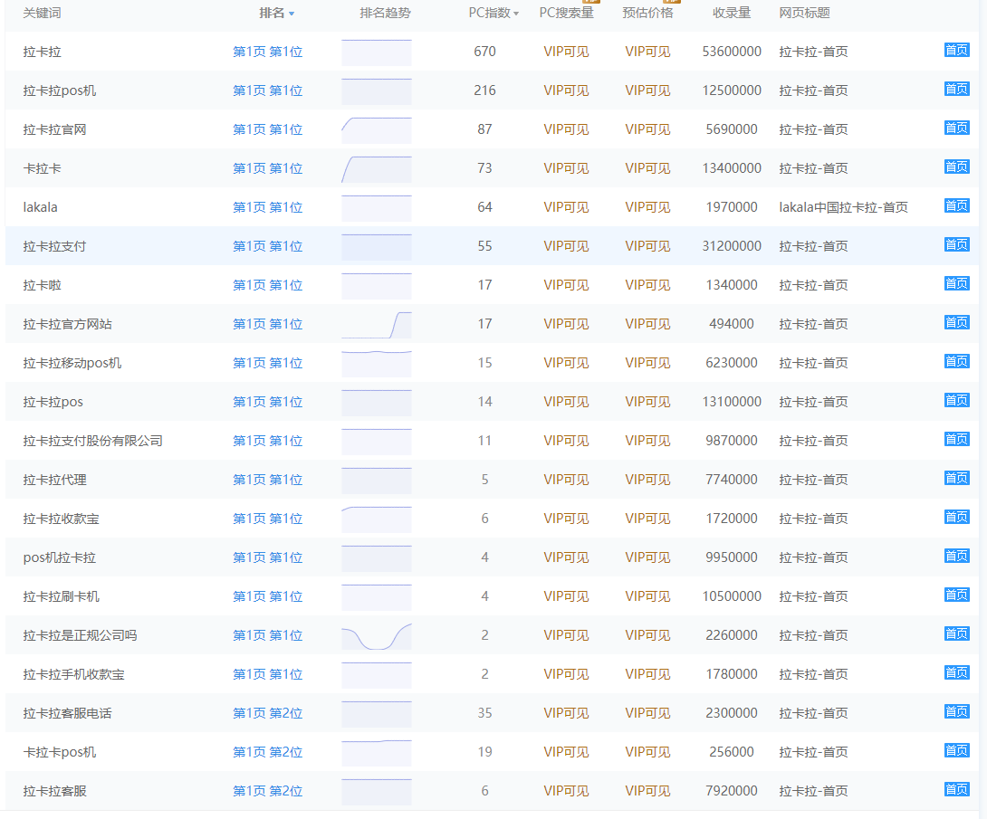Click 首页 badge in pos机拉卡拉 row
Image resolution: width=987 pixels, height=819 pixels.
956,557
